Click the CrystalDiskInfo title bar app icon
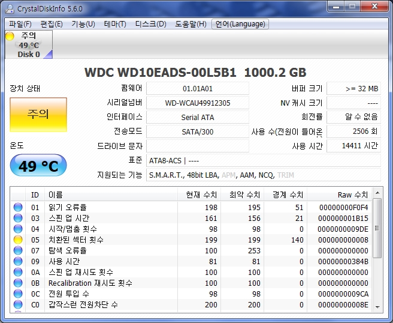This screenshot has width=393, height=323. click(10, 8)
